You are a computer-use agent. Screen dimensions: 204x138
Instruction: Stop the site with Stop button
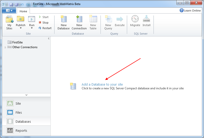pyautogui.click(x=44, y=23)
